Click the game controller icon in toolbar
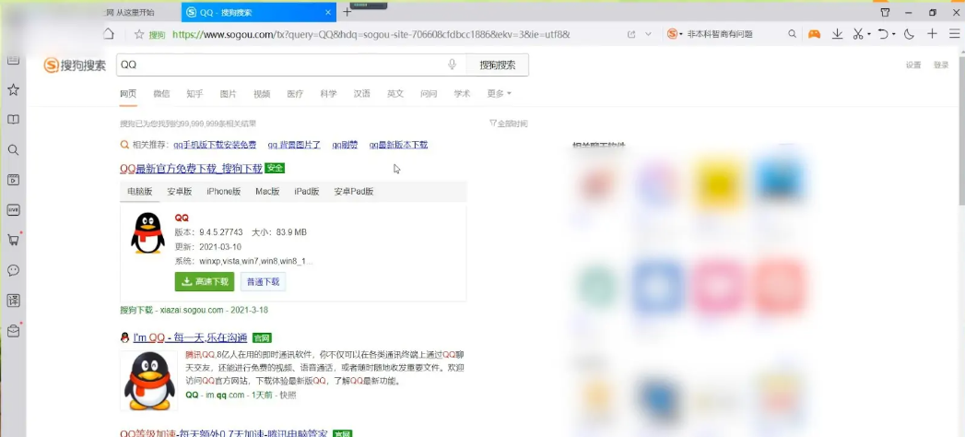Image resolution: width=965 pixels, height=437 pixels. [814, 34]
